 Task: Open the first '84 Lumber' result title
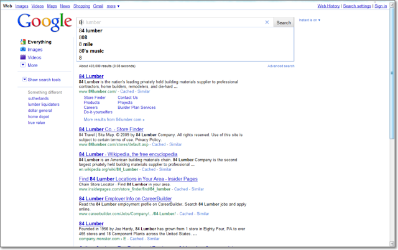(x=91, y=76)
